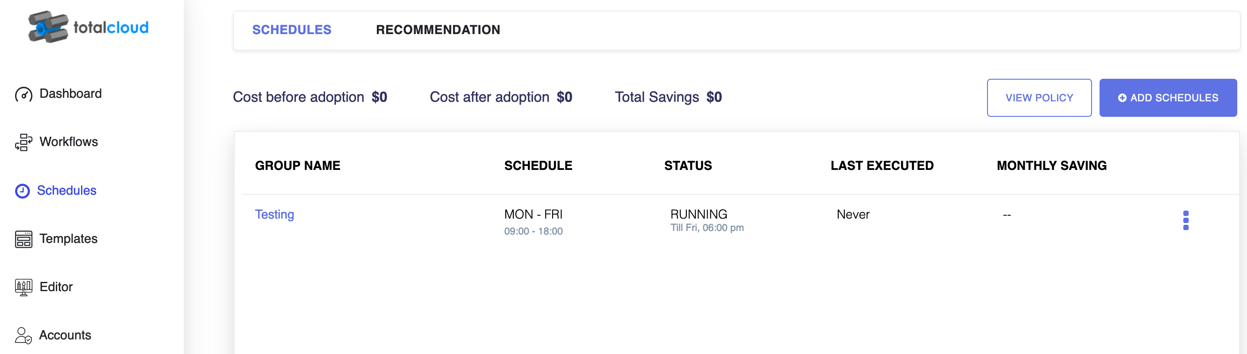Open the Testing group link
The height and width of the screenshot is (354, 1247).
click(x=275, y=214)
